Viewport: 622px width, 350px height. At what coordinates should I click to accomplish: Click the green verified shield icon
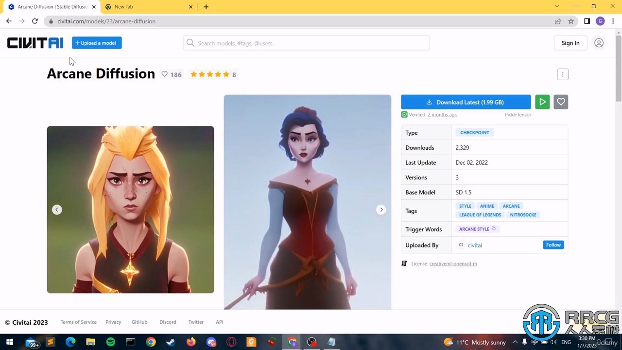[404, 115]
